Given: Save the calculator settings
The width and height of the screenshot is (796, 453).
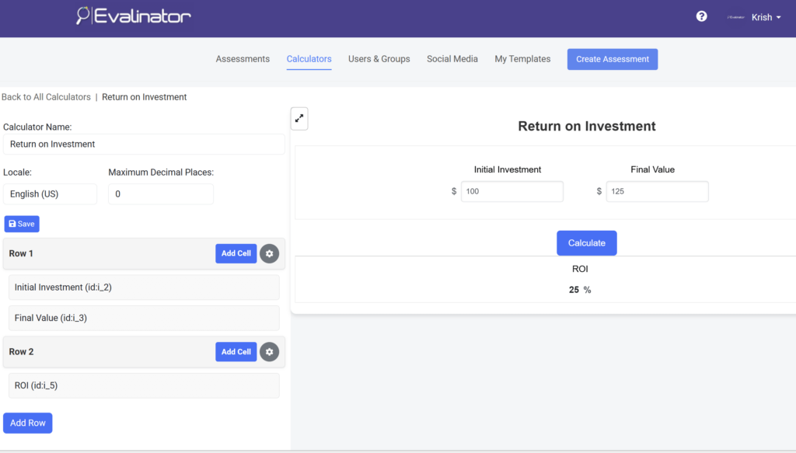Looking at the screenshot, I should point(22,224).
